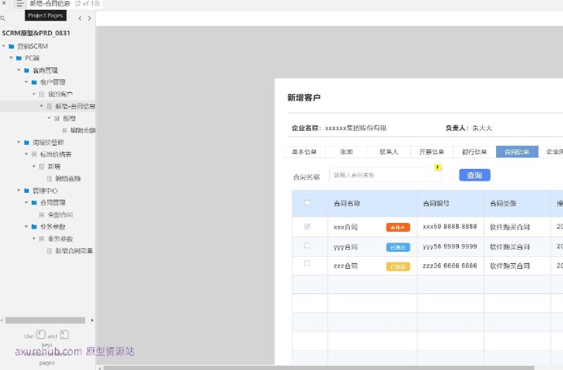The height and width of the screenshot is (370, 563).
Task: Collapse the 客户管理 folder arrow
Action: pyautogui.click(x=26, y=82)
